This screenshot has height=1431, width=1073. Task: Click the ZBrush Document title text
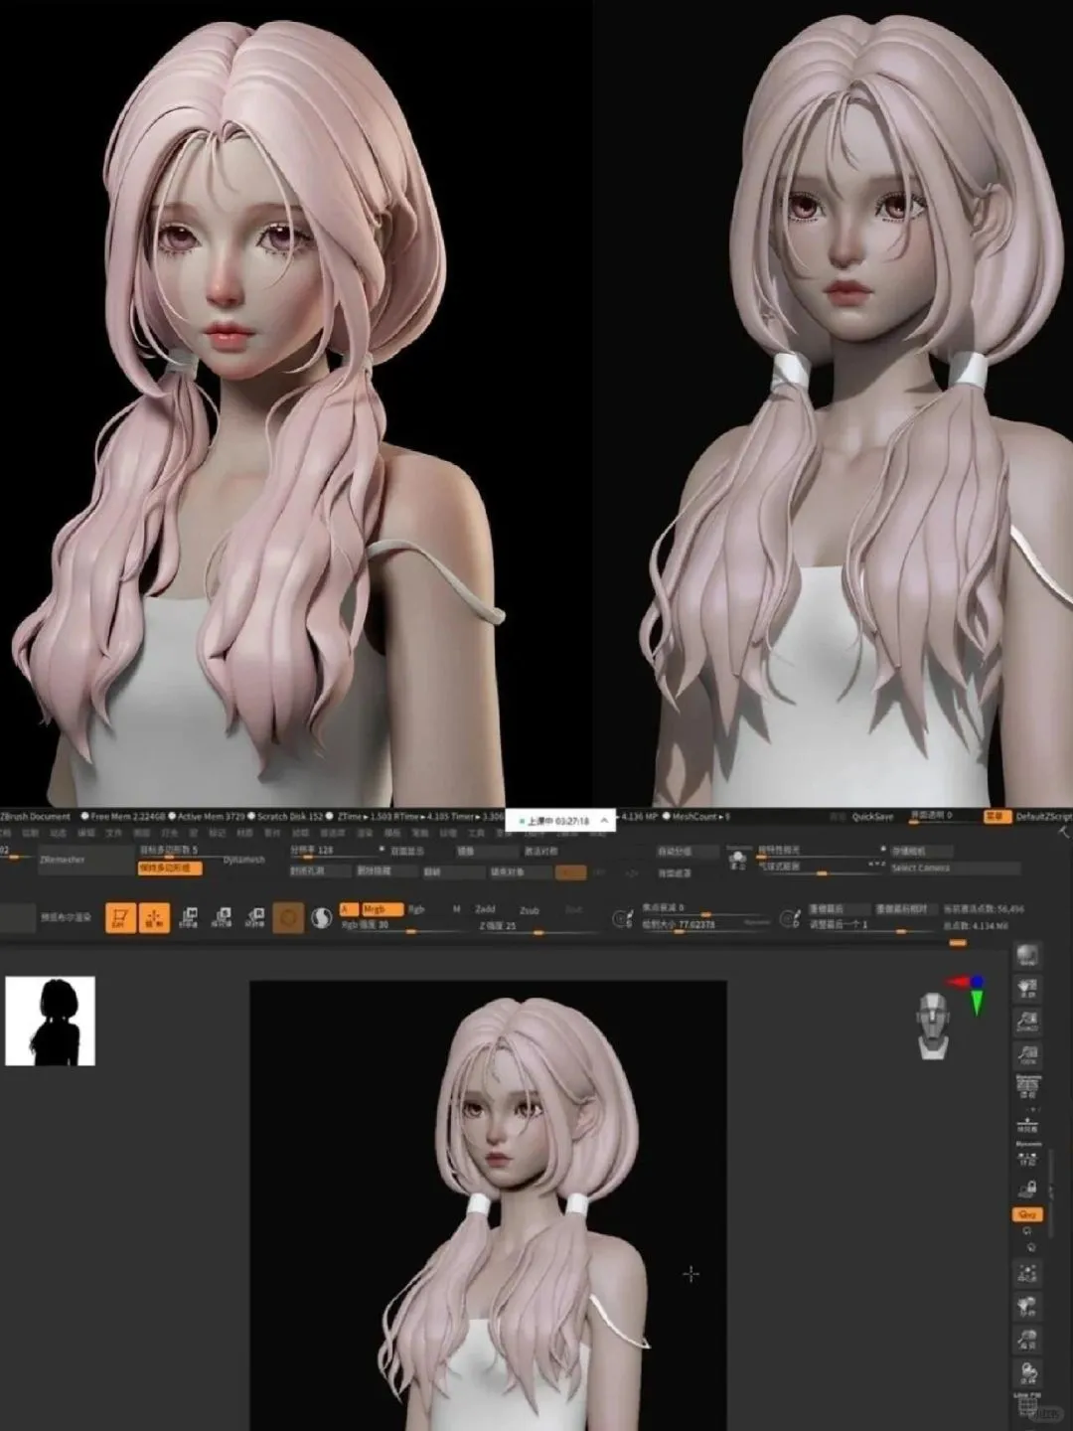[x=36, y=816]
